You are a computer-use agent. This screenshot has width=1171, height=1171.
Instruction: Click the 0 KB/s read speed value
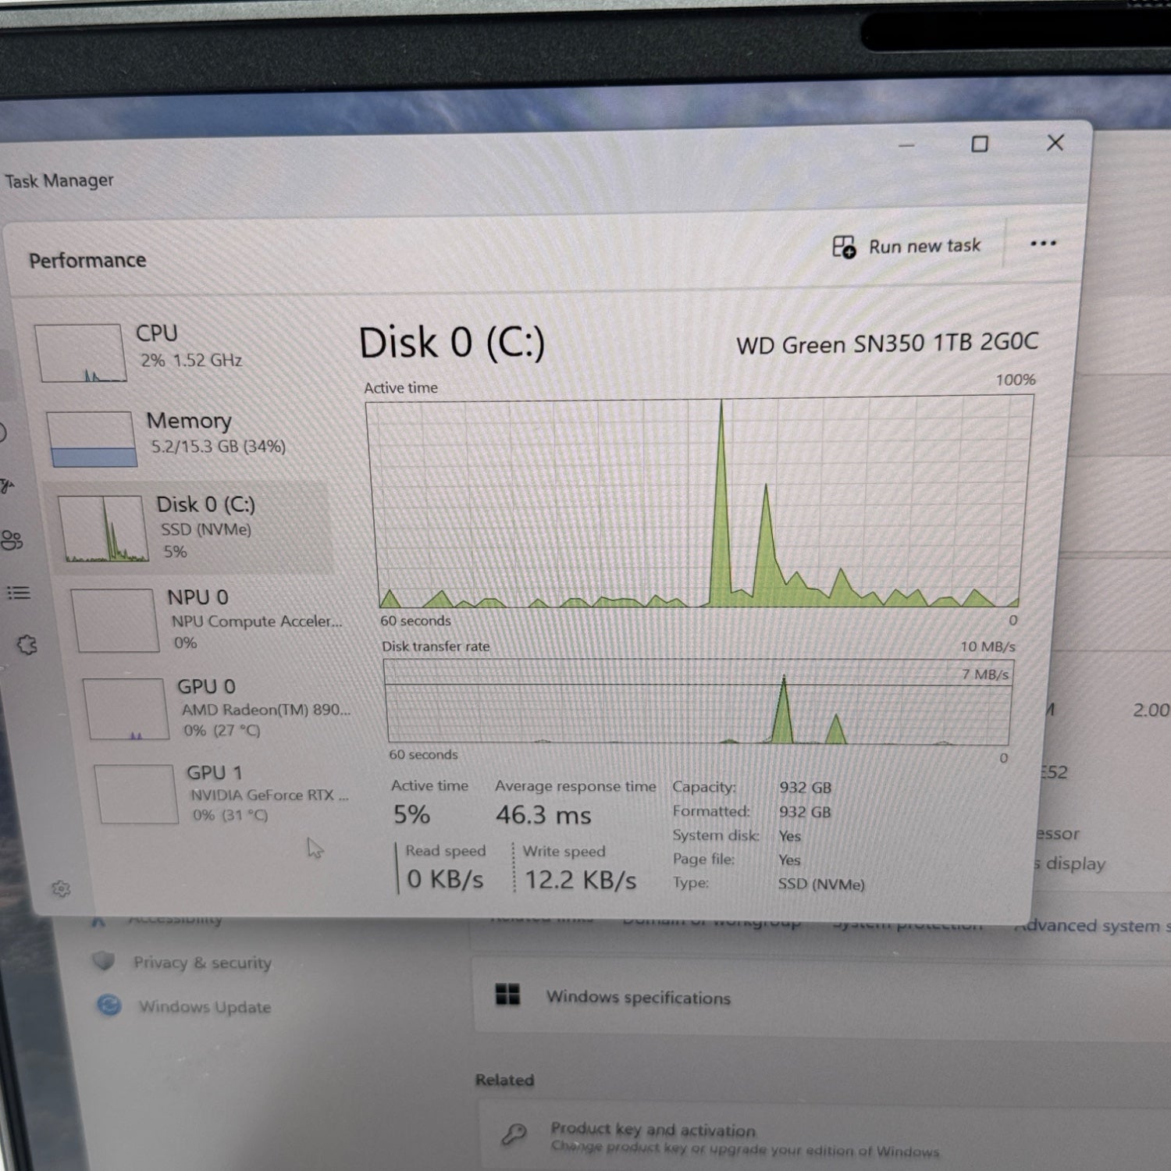(445, 879)
